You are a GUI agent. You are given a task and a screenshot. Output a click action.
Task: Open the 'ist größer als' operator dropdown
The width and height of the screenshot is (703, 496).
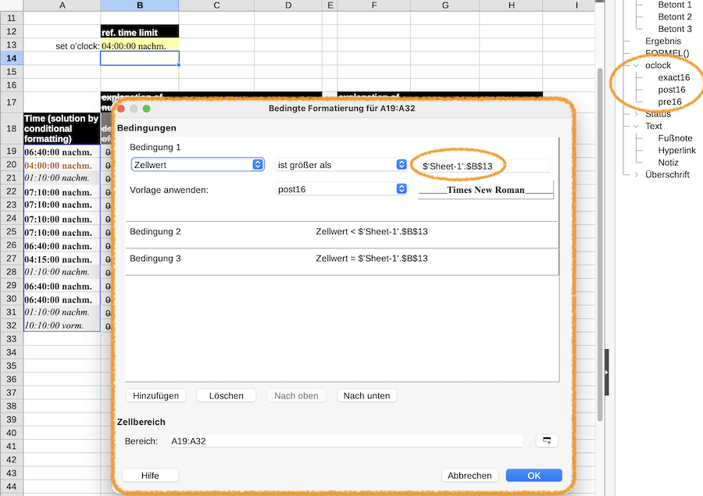tap(341, 165)
